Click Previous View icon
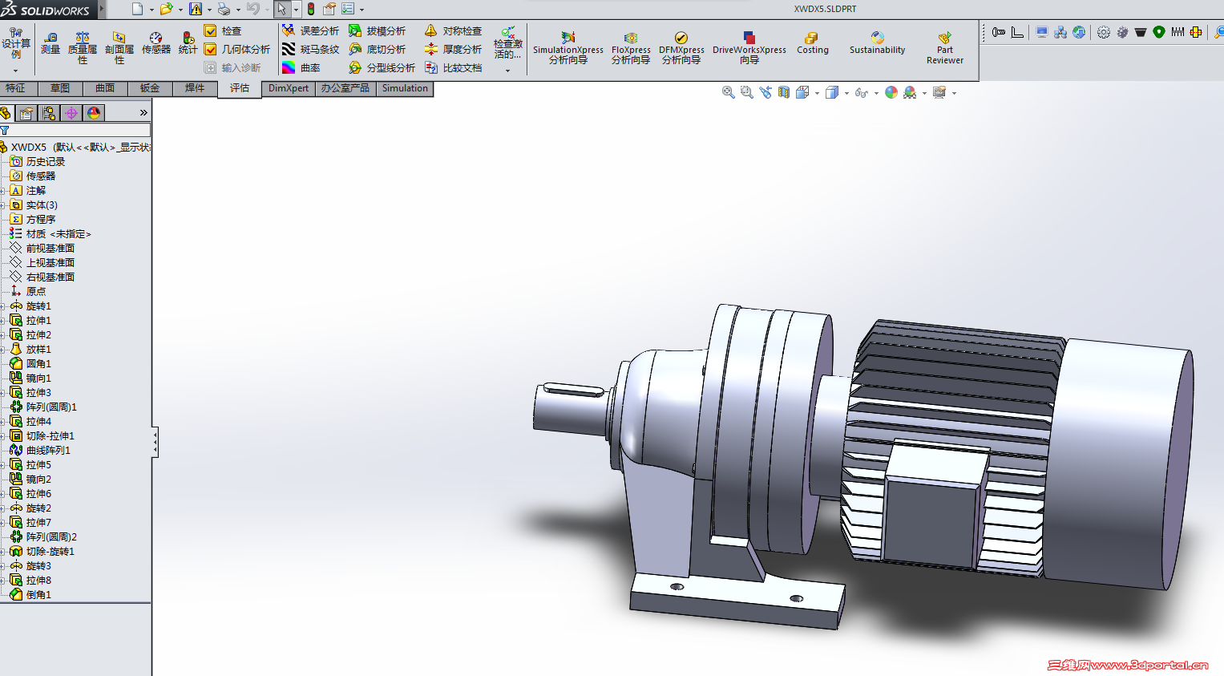1224x676 pixels. click(765, 92)
